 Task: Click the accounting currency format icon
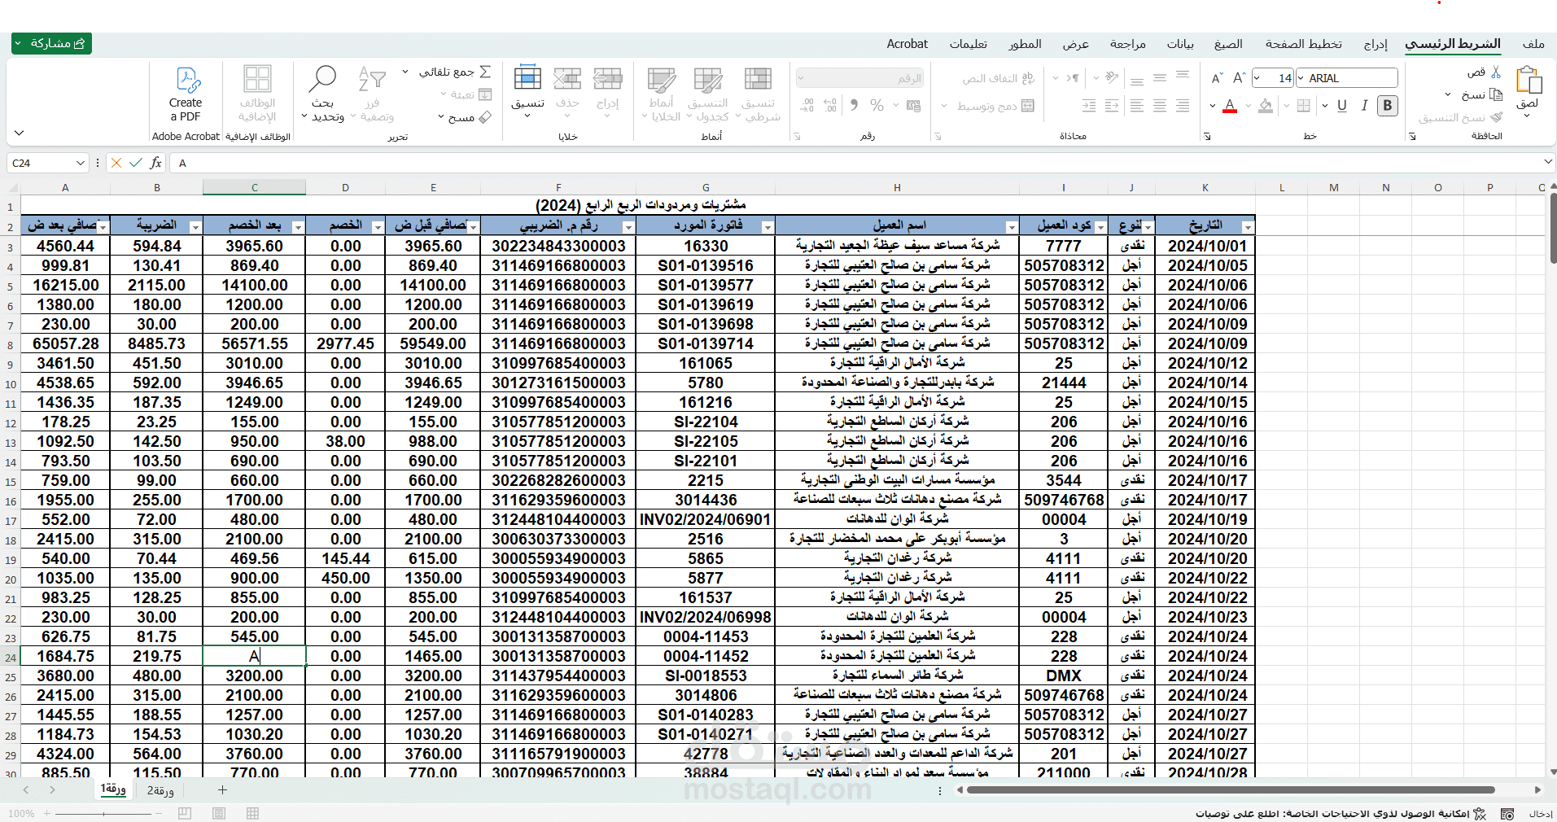pos(913,105)
